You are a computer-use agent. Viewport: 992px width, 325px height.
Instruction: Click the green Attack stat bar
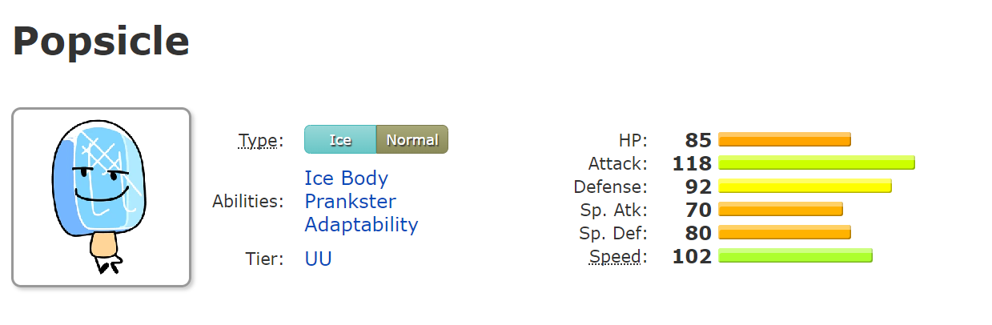[x=817, y=163]
